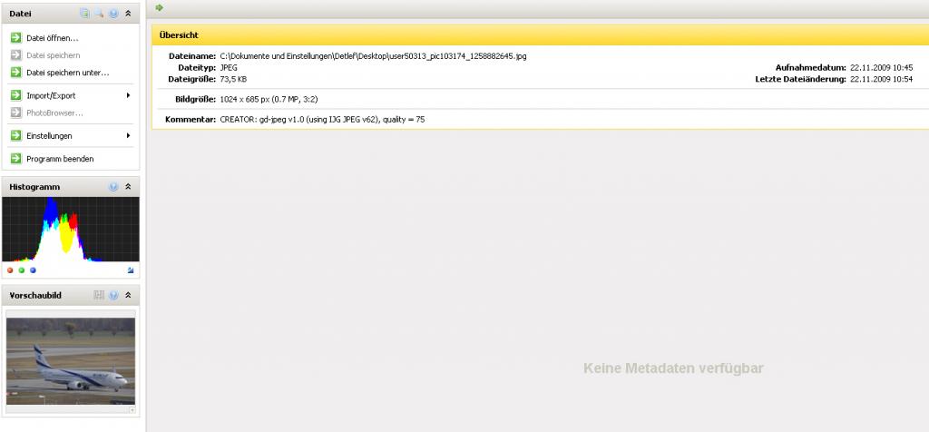The image size is (929, 432).
Task: Choose Programm beenden
Action: click(60, 159)
